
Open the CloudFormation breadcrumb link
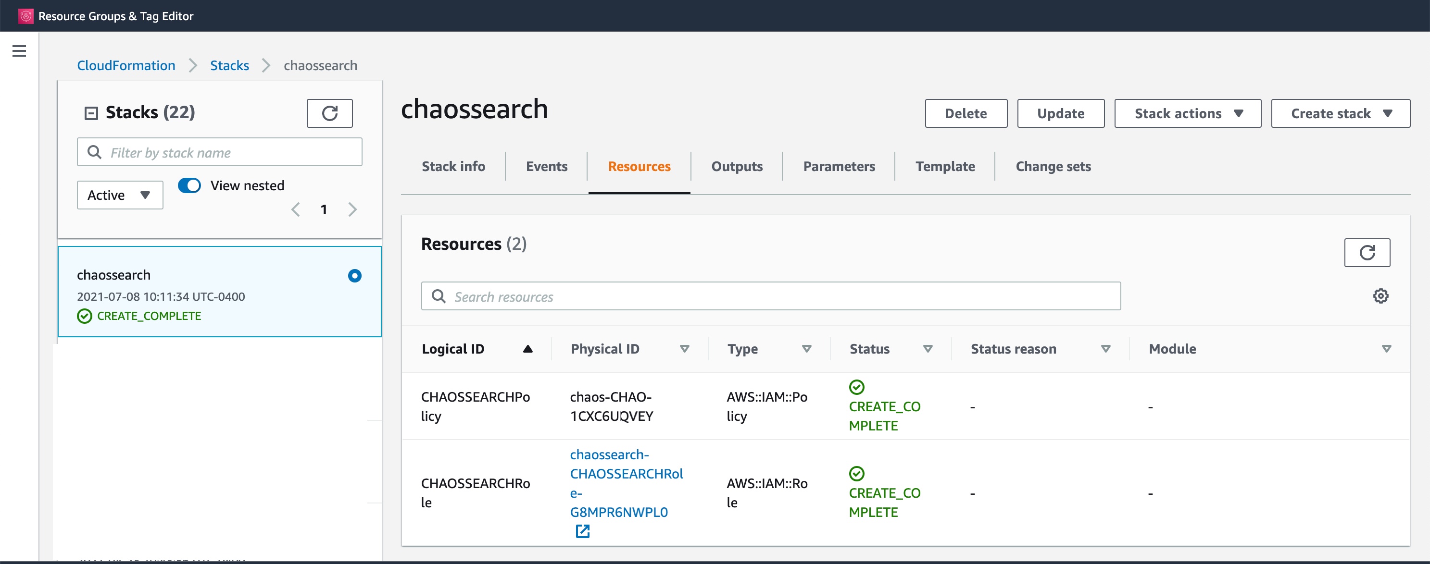[x=126, y=65]
